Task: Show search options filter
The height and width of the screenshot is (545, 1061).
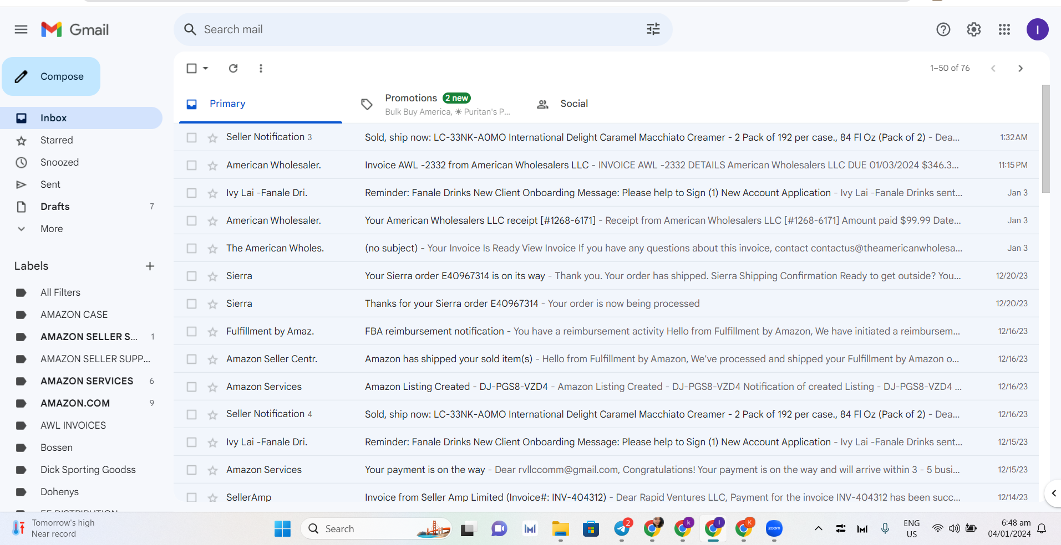Action: coord(653,29)
